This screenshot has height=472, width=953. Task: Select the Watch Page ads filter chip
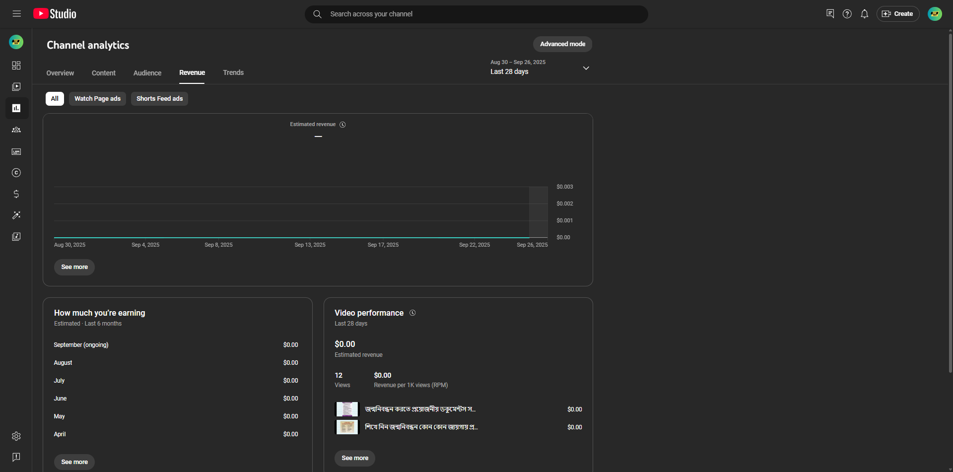pyautogui.click(x=97, y=99)
